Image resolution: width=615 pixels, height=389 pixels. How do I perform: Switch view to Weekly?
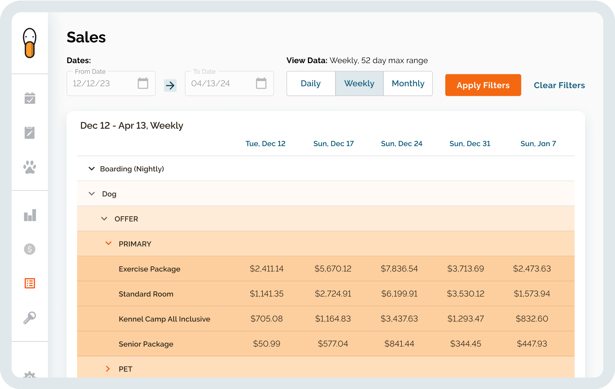coord(359,83)
